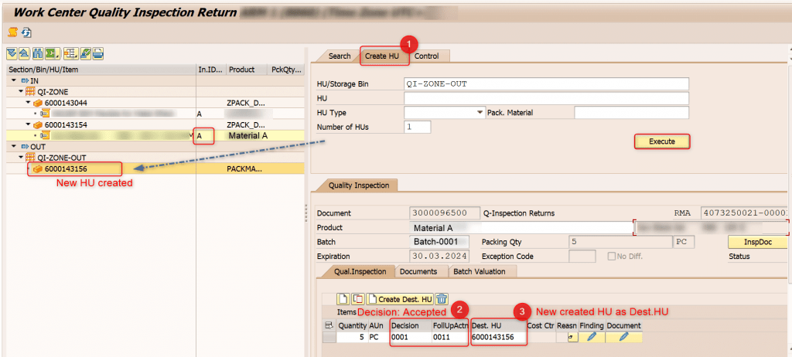Click the green pencil edit icon in tree toolbar

(85, 53)
